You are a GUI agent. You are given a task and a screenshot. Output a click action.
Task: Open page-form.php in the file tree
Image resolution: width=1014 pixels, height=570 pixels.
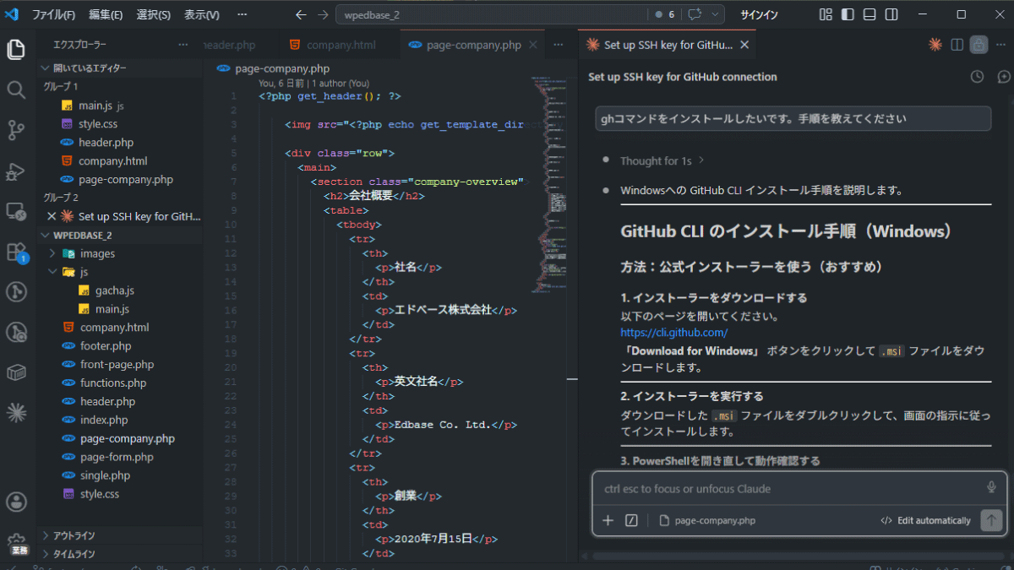(117, 457)
